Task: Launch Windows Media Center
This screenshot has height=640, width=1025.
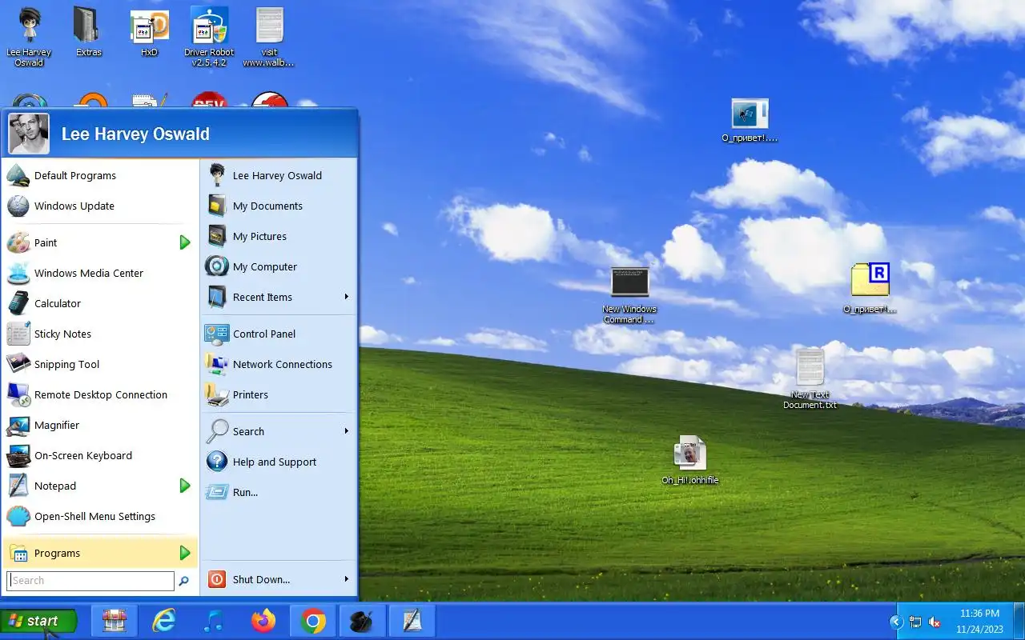Action: (x=100, y=273)
